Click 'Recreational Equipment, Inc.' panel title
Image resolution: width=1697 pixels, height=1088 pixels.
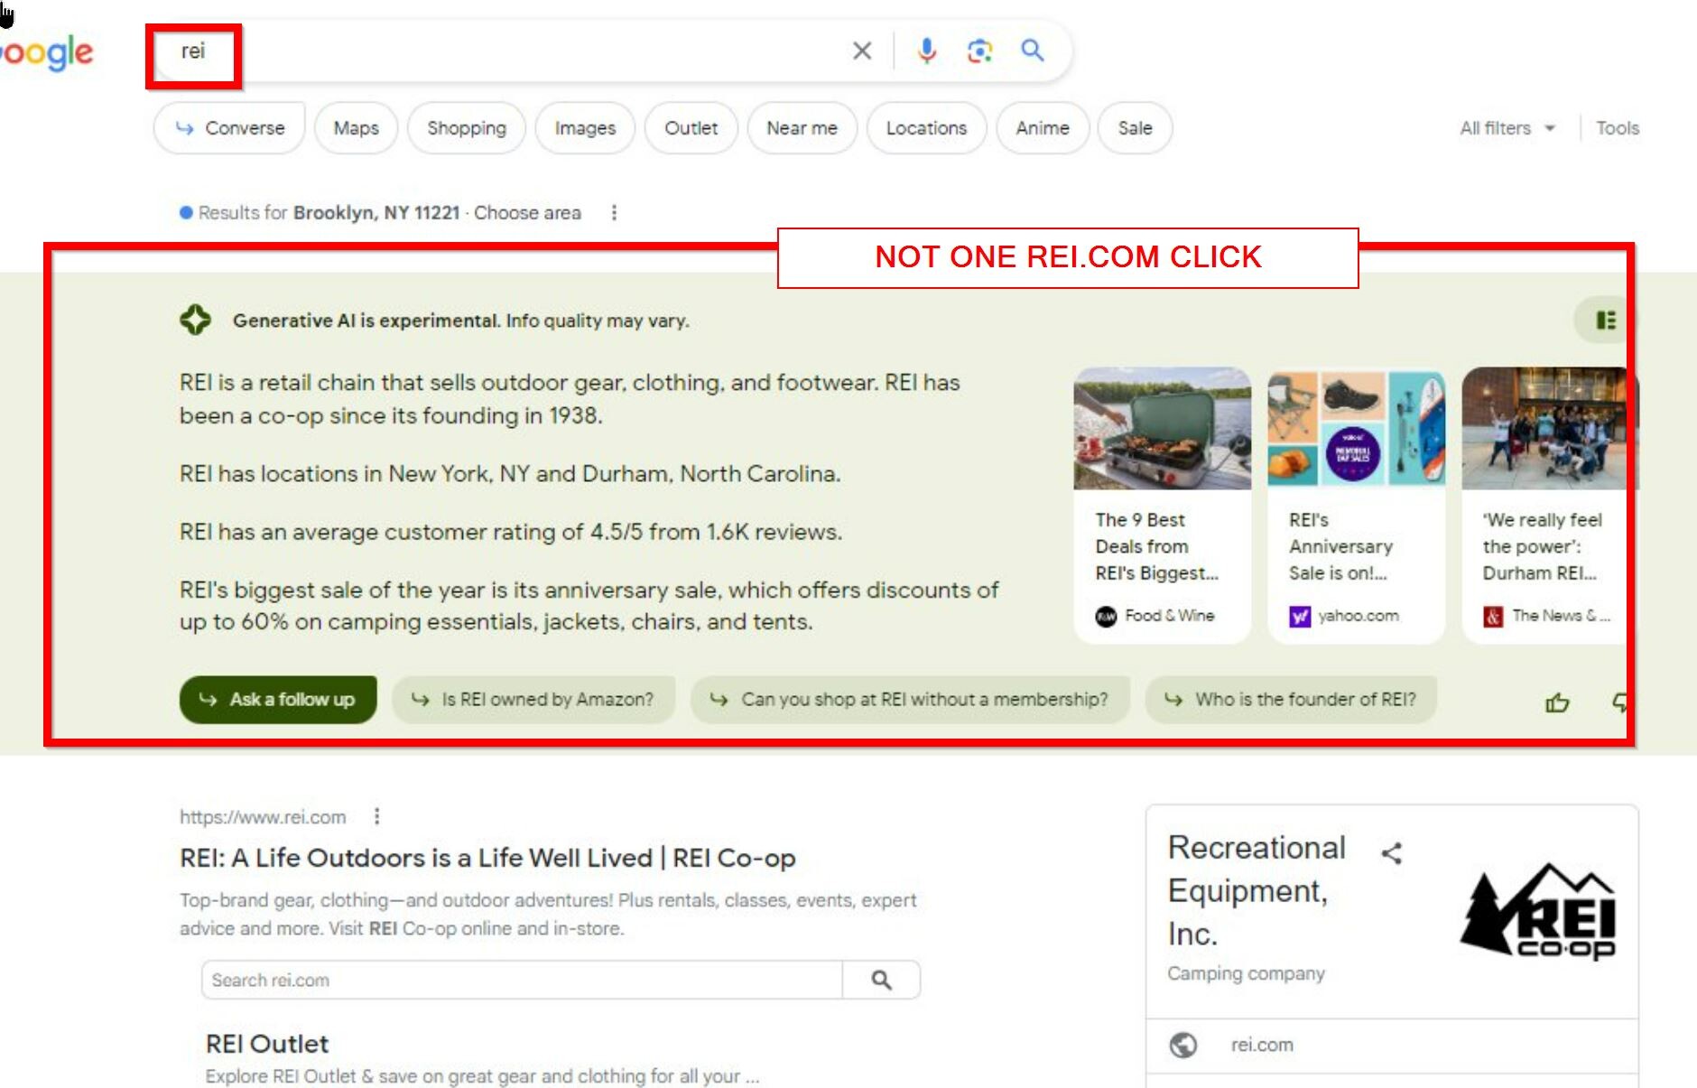click(1257, 890)
